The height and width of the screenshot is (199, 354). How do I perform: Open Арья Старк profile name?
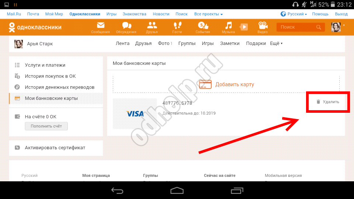40,44
